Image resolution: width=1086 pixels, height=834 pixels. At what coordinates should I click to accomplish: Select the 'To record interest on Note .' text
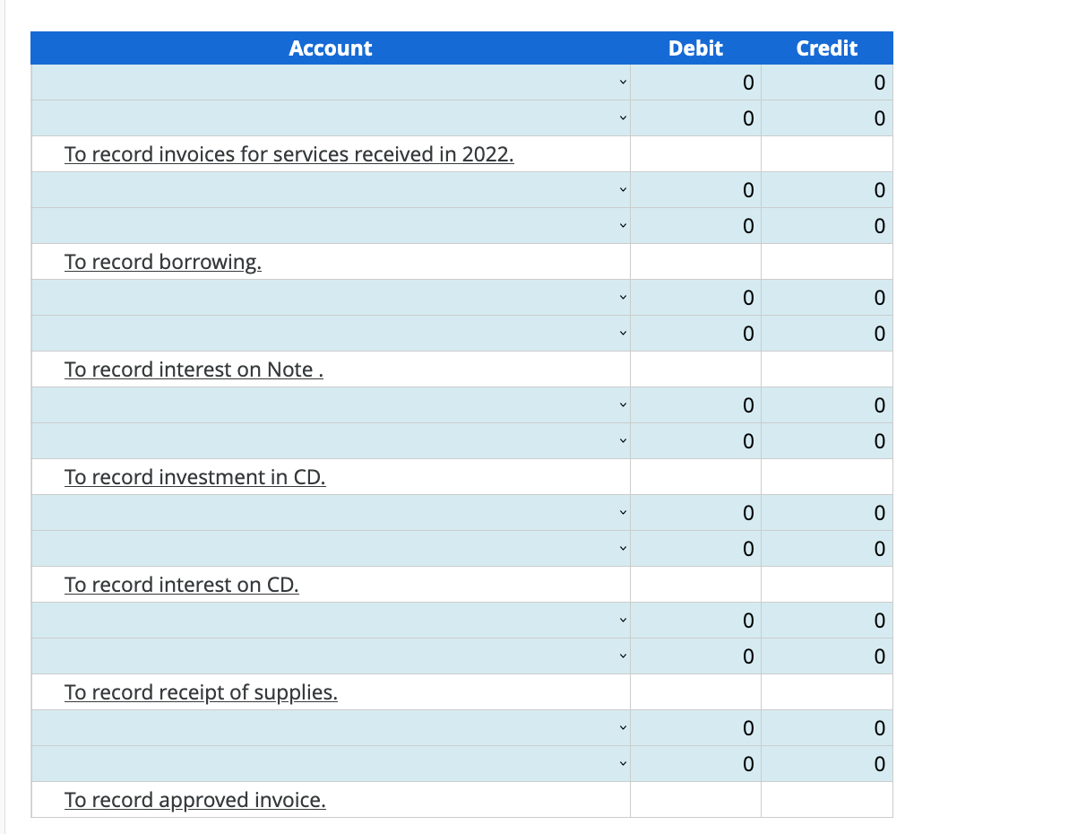point(194,369)
